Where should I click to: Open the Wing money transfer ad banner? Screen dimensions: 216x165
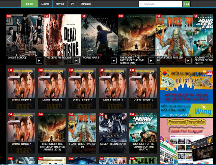[x=187, y=92]
